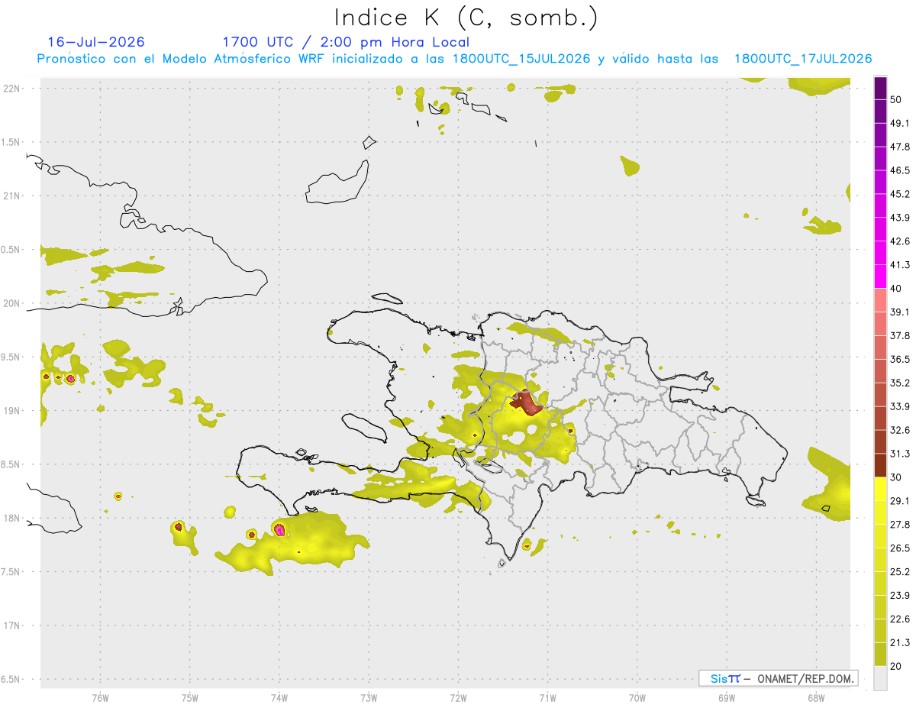Screen dimensions: 916x708
Task: Click the "30" value on the color scale
Action: tap(897, 477)
